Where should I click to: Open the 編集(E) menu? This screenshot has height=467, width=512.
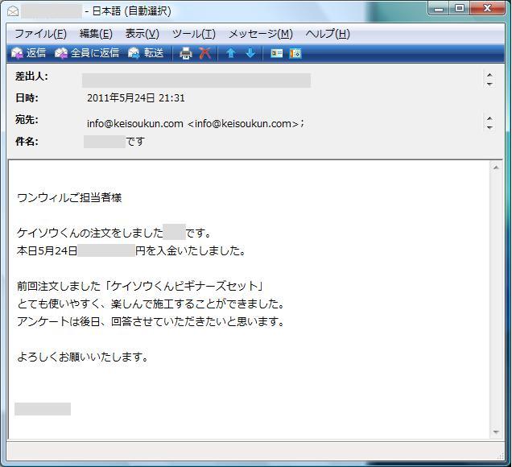pyautogui.click(x=96, y=34)
